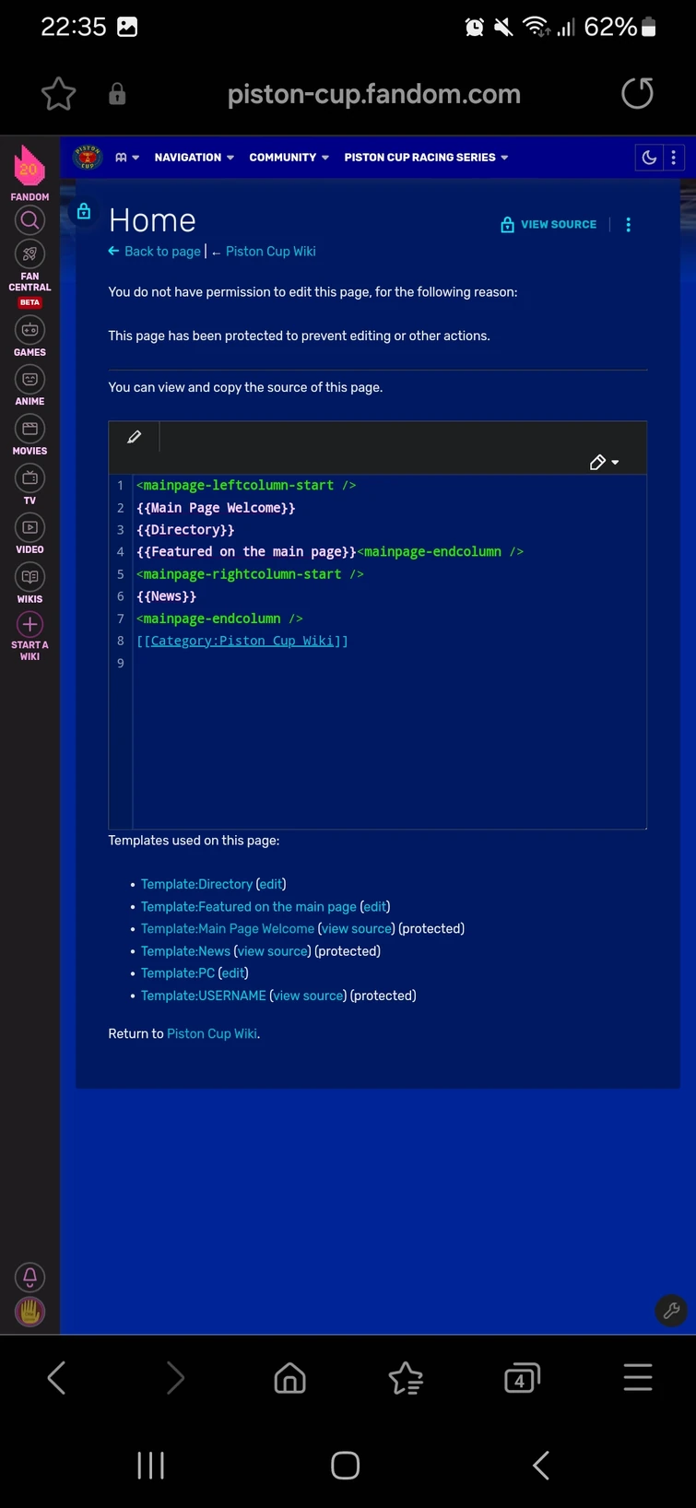Viewport: 696px width, 1508px height.
Task: Open the notifications bell icon
Action: click(x=29, y=1277)
